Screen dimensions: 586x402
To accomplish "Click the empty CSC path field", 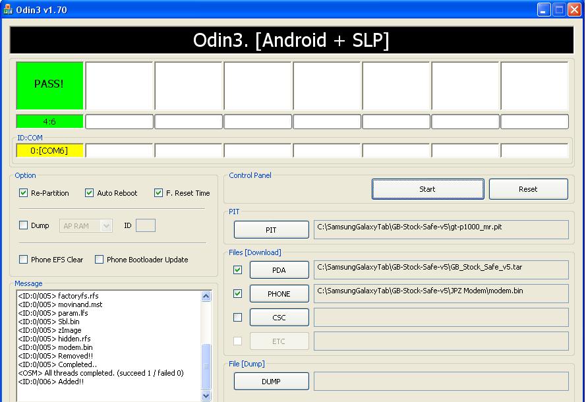I will (x=441, y=318).
